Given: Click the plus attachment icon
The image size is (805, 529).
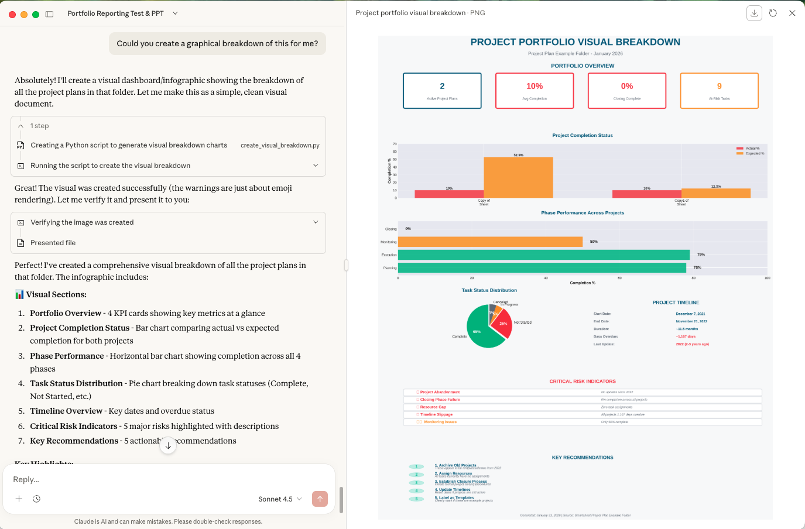Looking at the screenshot, I should point(19,499).
